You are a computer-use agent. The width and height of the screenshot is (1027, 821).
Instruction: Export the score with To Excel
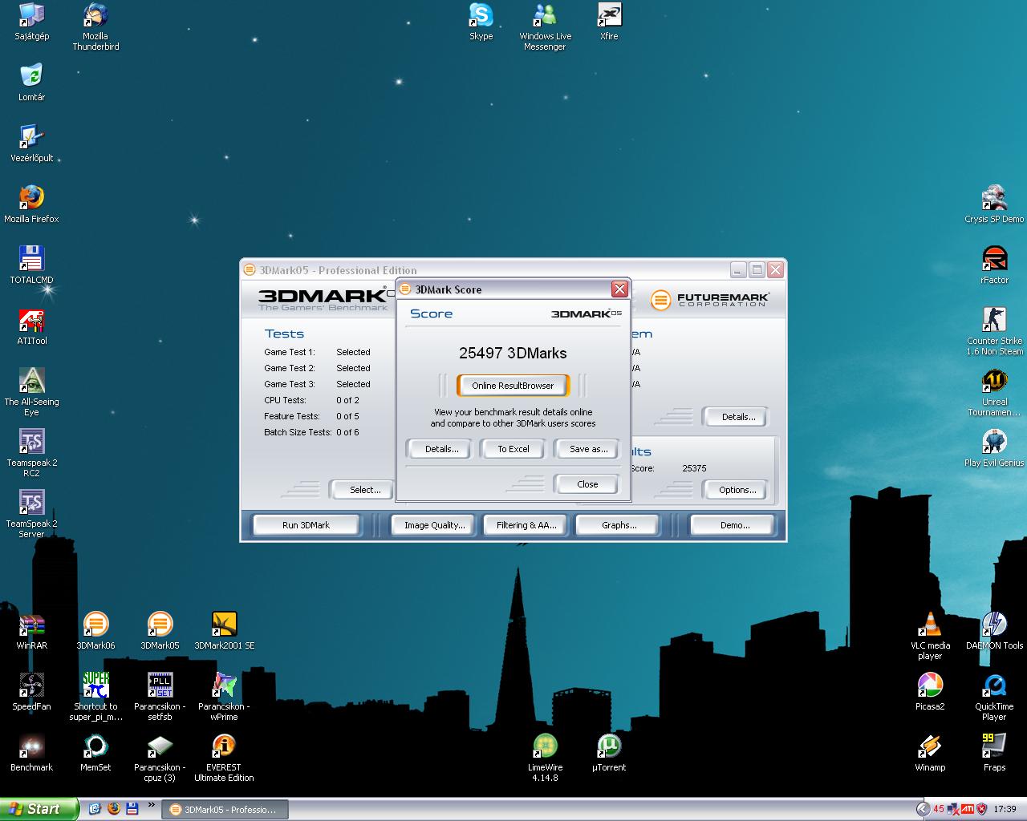(x=513, y=449)
